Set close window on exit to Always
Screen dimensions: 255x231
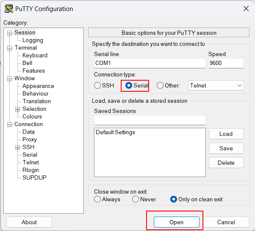(x=97, y=199)
